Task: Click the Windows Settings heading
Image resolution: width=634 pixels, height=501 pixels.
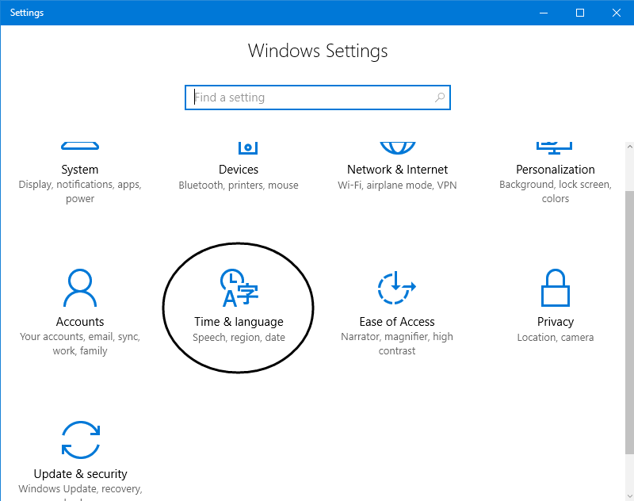Action: coord(318,52)
